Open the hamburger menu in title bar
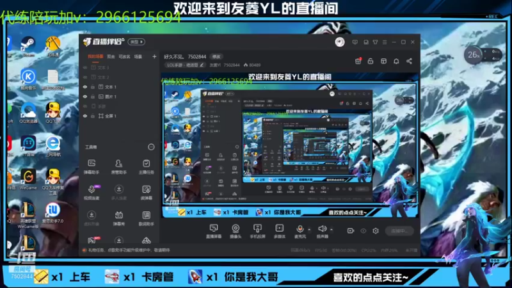Viewport: 512px width, 288px height. point(385,42)
